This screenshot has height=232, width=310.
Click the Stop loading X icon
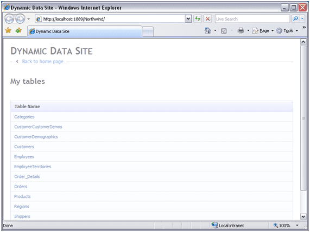[x=207, y=19]
